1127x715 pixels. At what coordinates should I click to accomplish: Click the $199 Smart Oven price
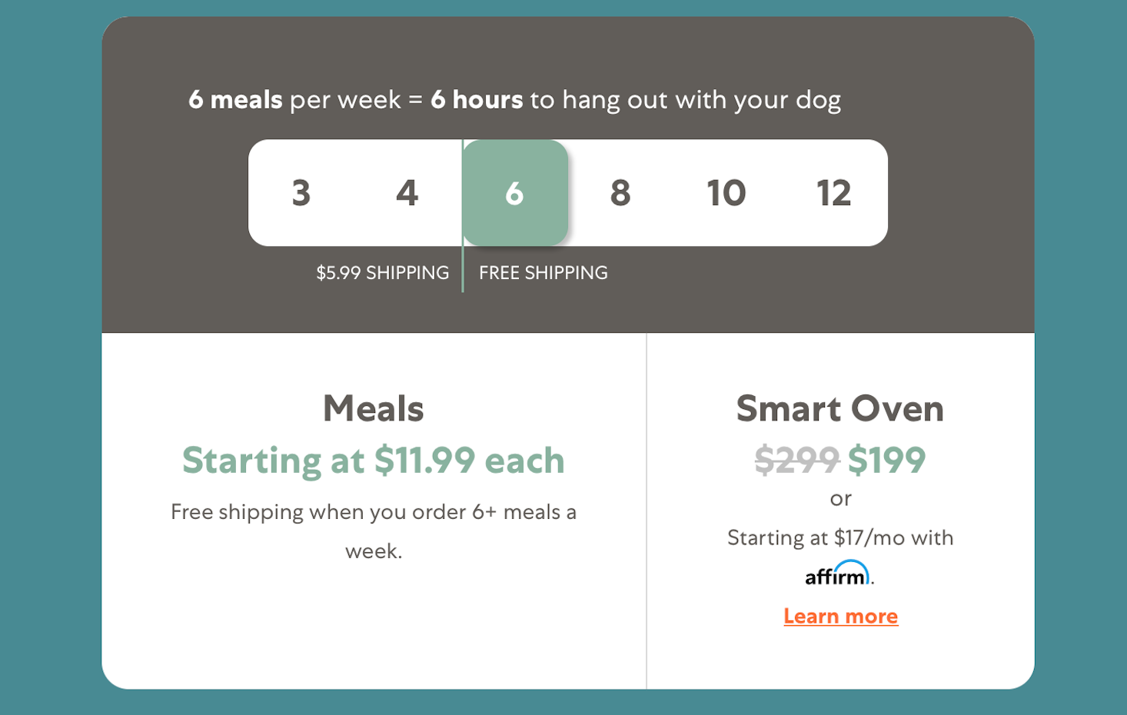pyautogui.click(x=887, y=460)
